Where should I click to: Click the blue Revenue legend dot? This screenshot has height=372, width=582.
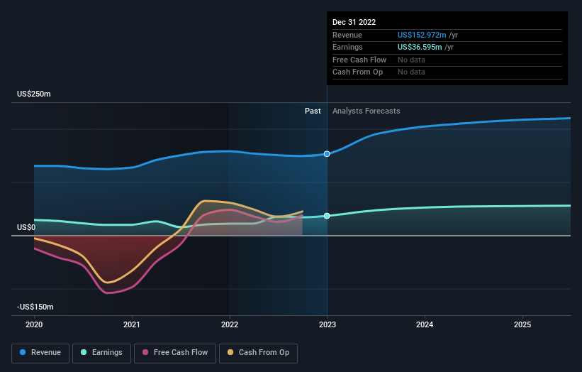[23, 352]
